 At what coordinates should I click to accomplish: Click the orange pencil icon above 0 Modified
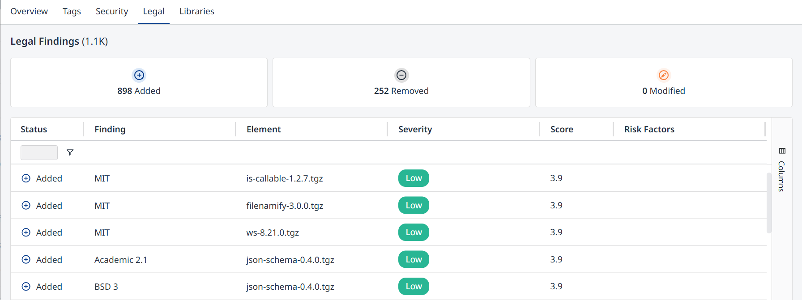pos(664,75)
